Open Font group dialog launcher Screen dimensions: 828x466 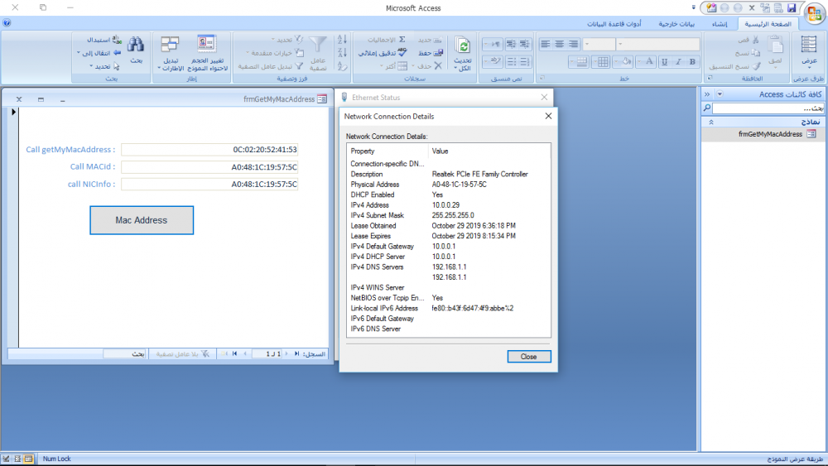[542, 78]
